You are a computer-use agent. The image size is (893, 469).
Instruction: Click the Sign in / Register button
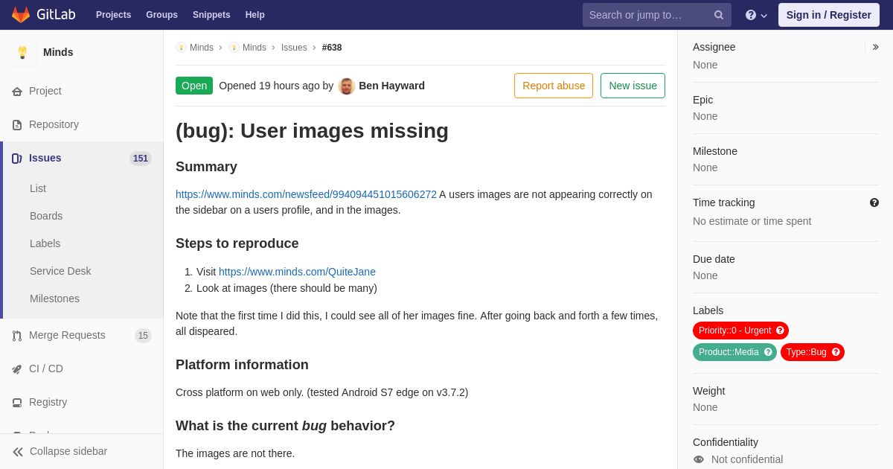tap(829, 15)
